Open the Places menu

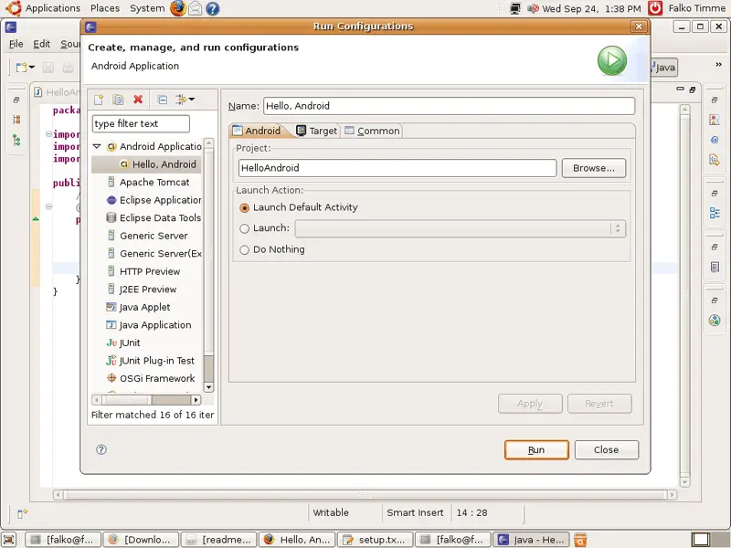point(105,8)
